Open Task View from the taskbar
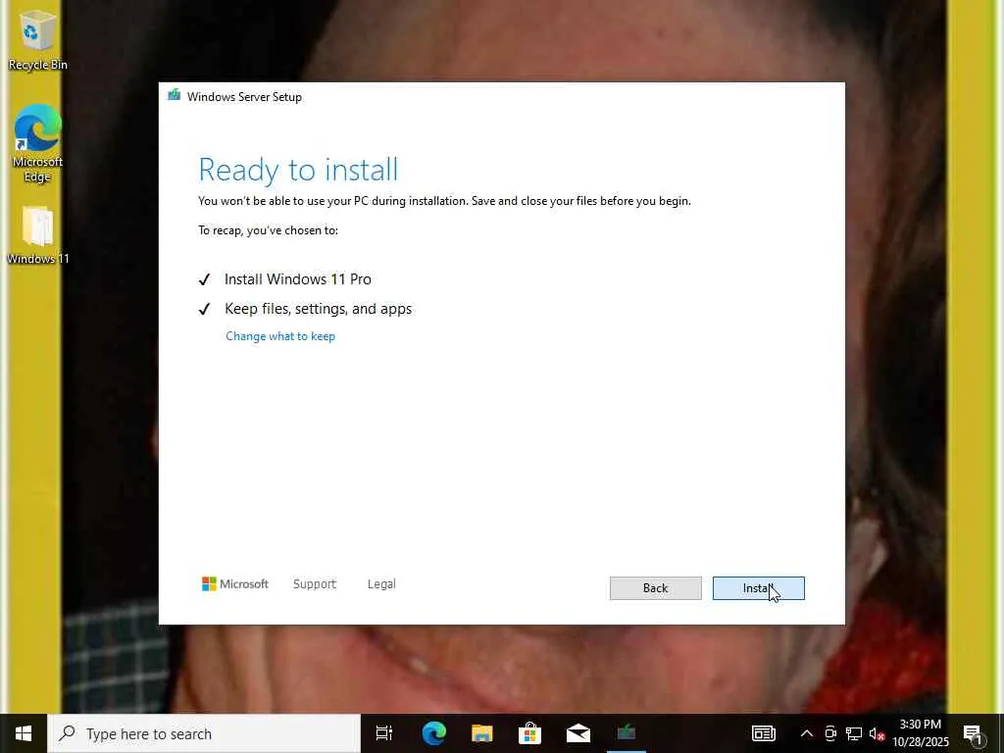The image size is (1004, 753). (x=384, y=733)
